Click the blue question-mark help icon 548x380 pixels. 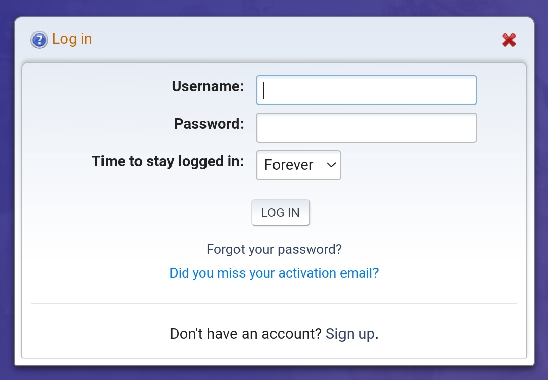(x=39, y=40)
